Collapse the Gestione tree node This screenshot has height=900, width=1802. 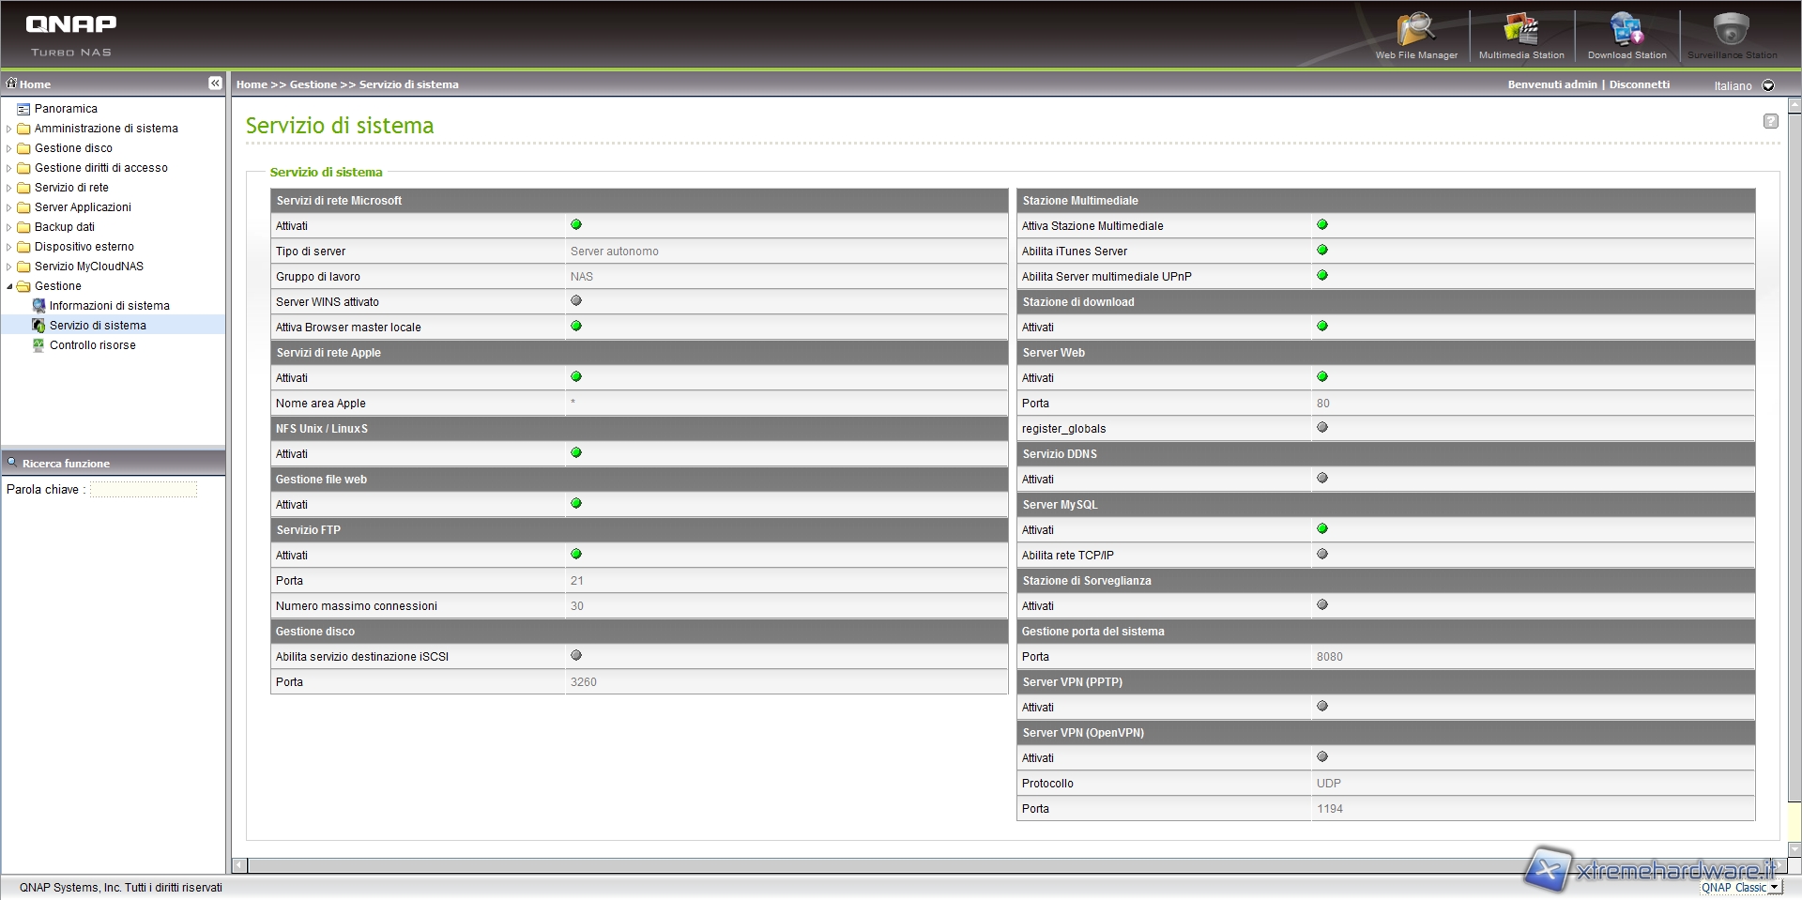pyautogui.click(x=9, y=286)
